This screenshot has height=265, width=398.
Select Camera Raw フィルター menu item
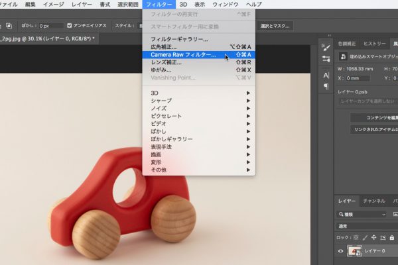182,55
